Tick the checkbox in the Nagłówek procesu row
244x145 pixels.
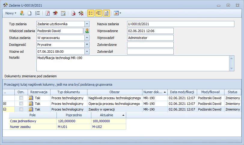tap(21, 98)
